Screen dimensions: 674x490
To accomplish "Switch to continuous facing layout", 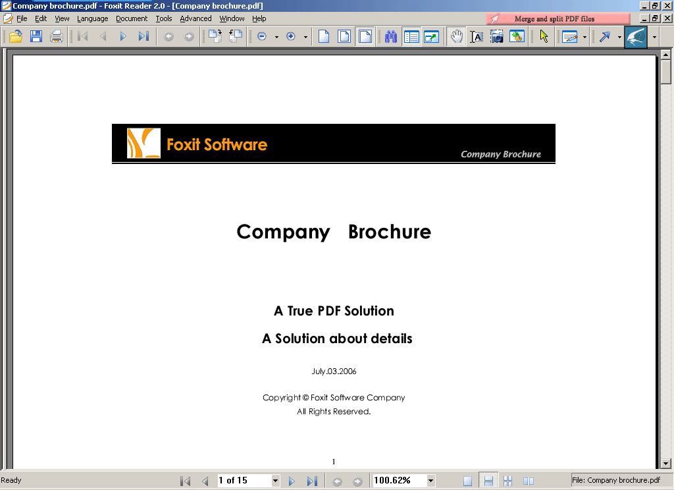I will pyautogui.click(x=507, y=481).
